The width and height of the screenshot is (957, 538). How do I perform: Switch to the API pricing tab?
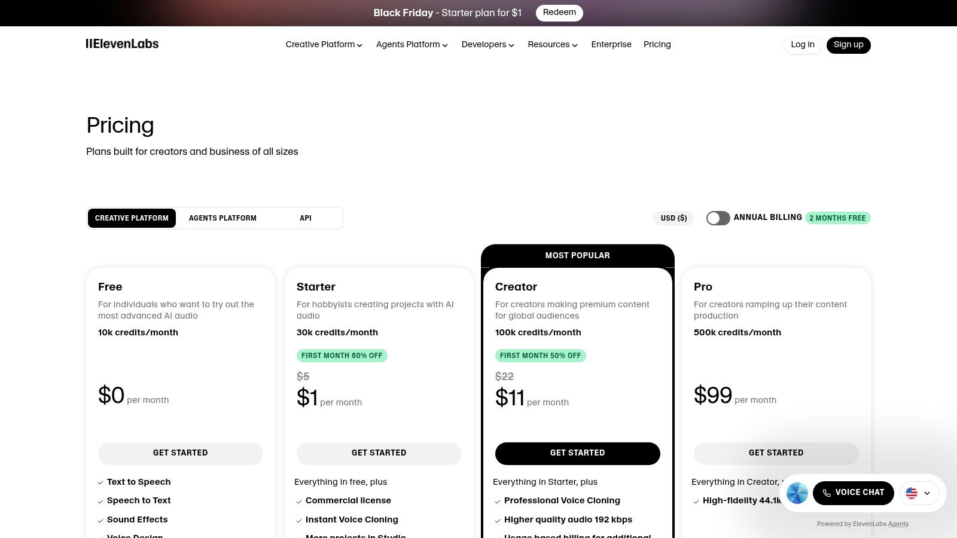[x=305, y=218]
